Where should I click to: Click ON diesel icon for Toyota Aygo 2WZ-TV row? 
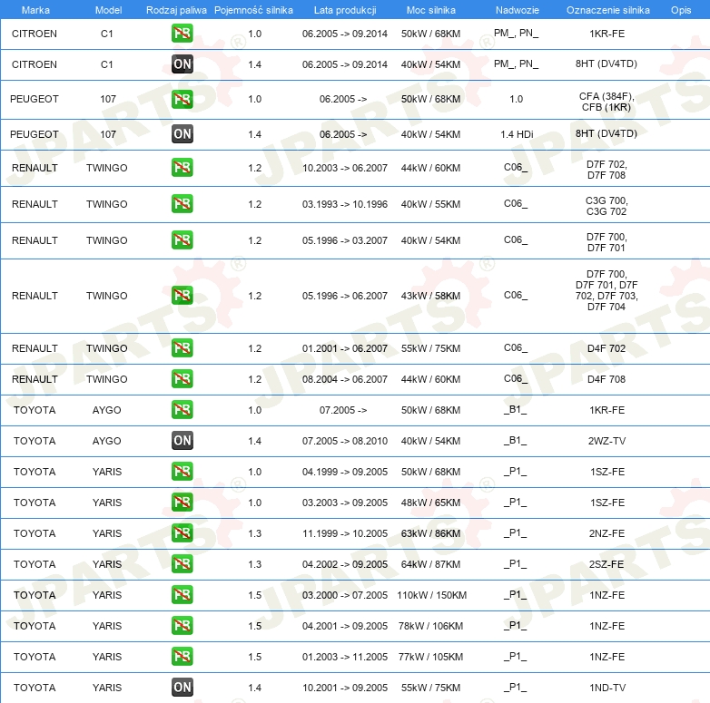coord(182,440)
